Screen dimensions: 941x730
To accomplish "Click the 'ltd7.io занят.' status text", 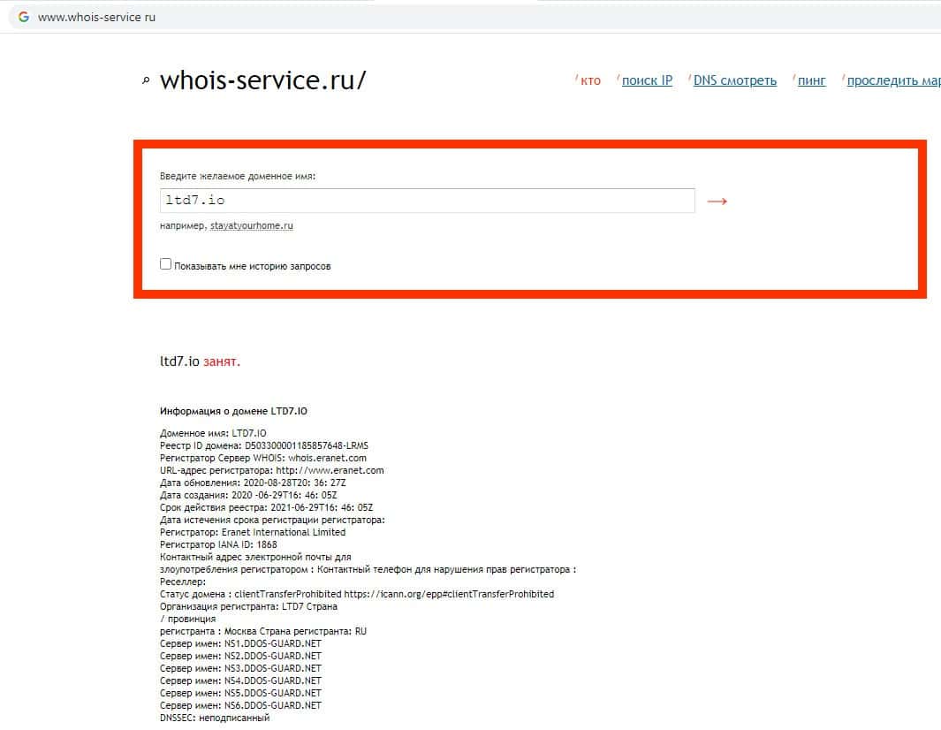I will pos(200,361).
